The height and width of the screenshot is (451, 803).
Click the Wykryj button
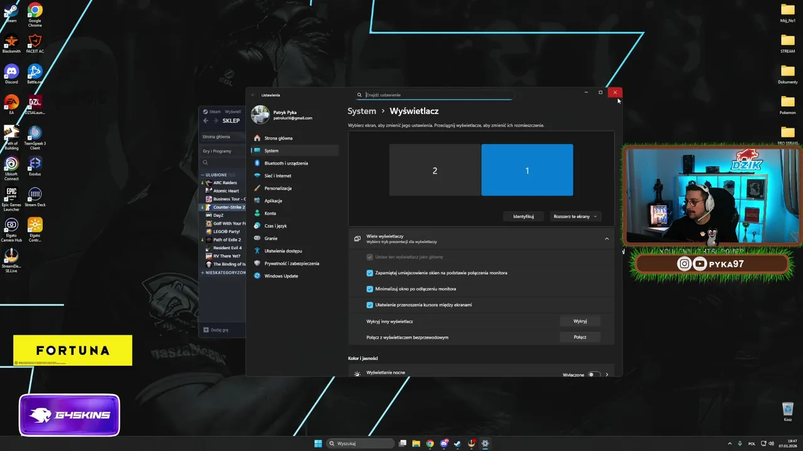(x=580, y=321)
